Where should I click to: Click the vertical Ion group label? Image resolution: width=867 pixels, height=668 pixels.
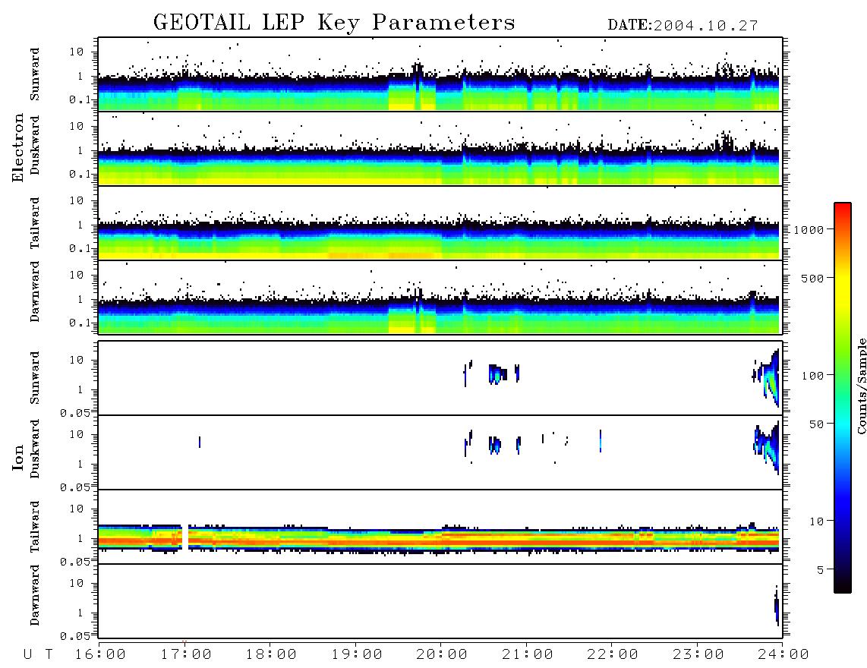pos(18,457)
